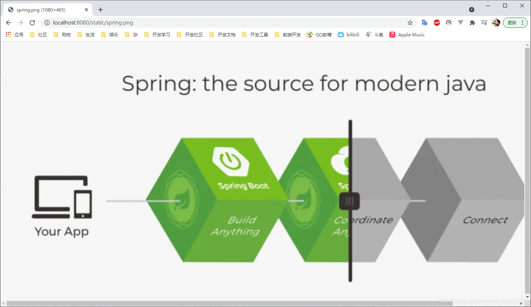Viewport: 531px width, 307px height.
Task: Open the user profile avatar
Action: 496,23
